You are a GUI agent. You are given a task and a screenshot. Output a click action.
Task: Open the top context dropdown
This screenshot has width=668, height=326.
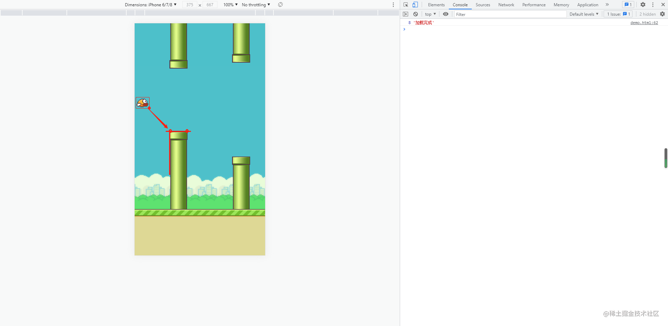(x=430, y=14)
